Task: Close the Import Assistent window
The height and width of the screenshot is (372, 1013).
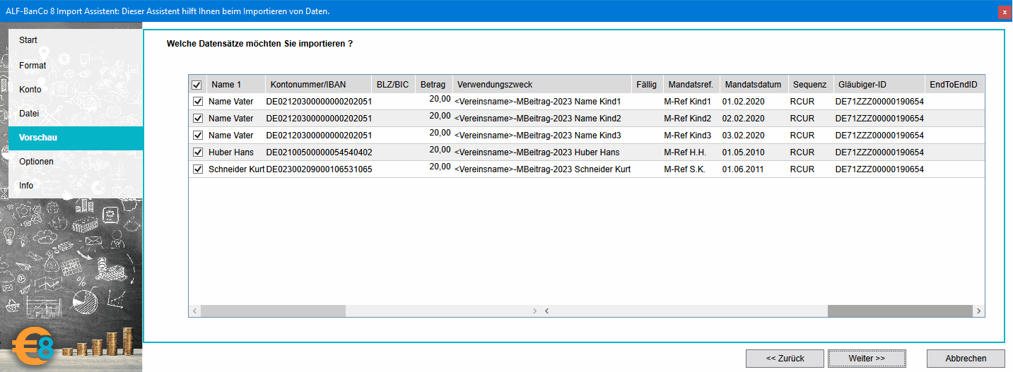Action: [x=1004, y=12]
